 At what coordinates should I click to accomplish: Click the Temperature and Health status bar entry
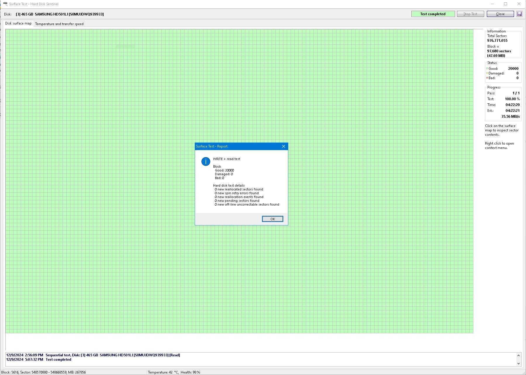[x=174, y=372]
